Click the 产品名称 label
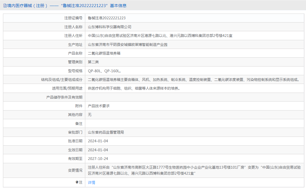Image resolution: width=306 pixels, height=189 pixels. tap(75, 53)
